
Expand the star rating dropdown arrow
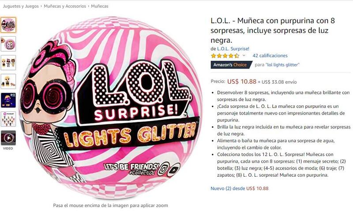[x=244, y=56]
